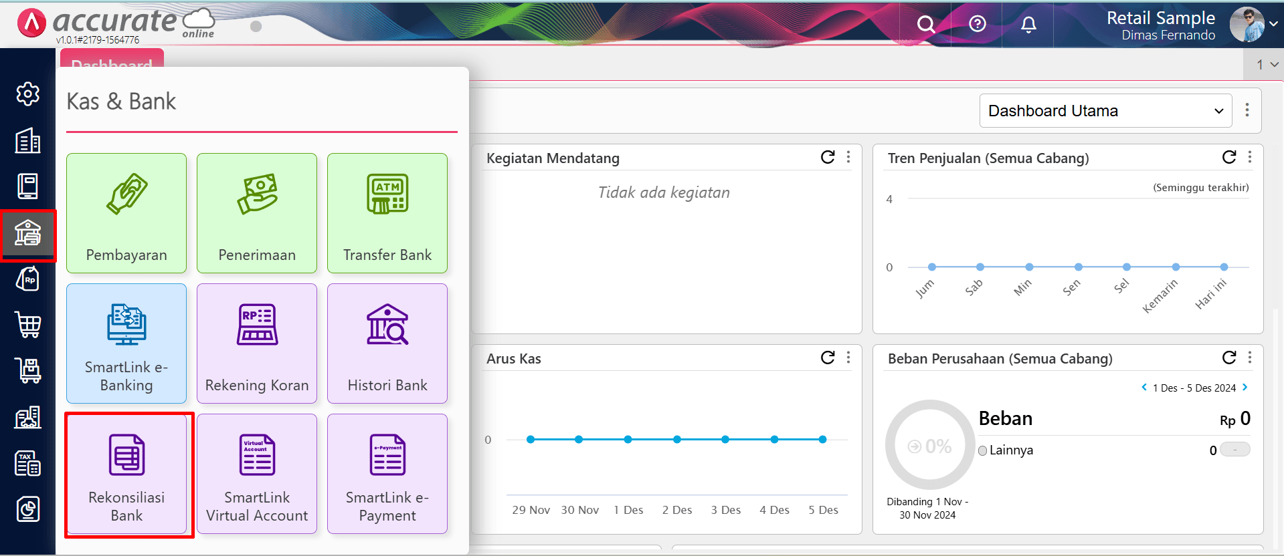Go to next Beban date range
This screenshot has height=556, width=1284.
(1245, 388)
